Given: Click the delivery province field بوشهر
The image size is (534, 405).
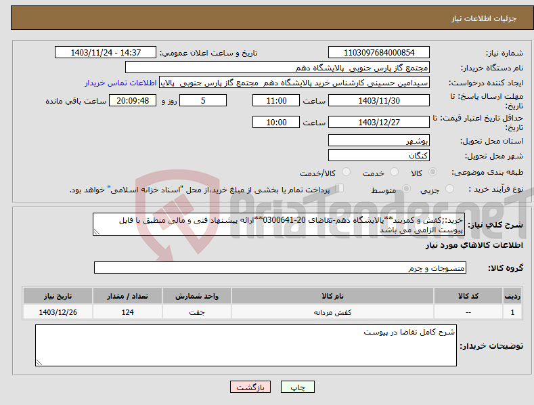Looking at the screenshot, I should (x=379, y=140).
